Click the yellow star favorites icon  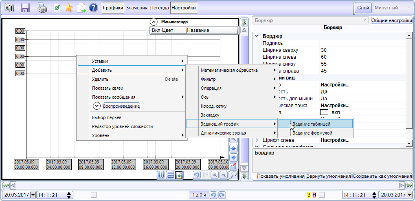(x=68, y=8)
